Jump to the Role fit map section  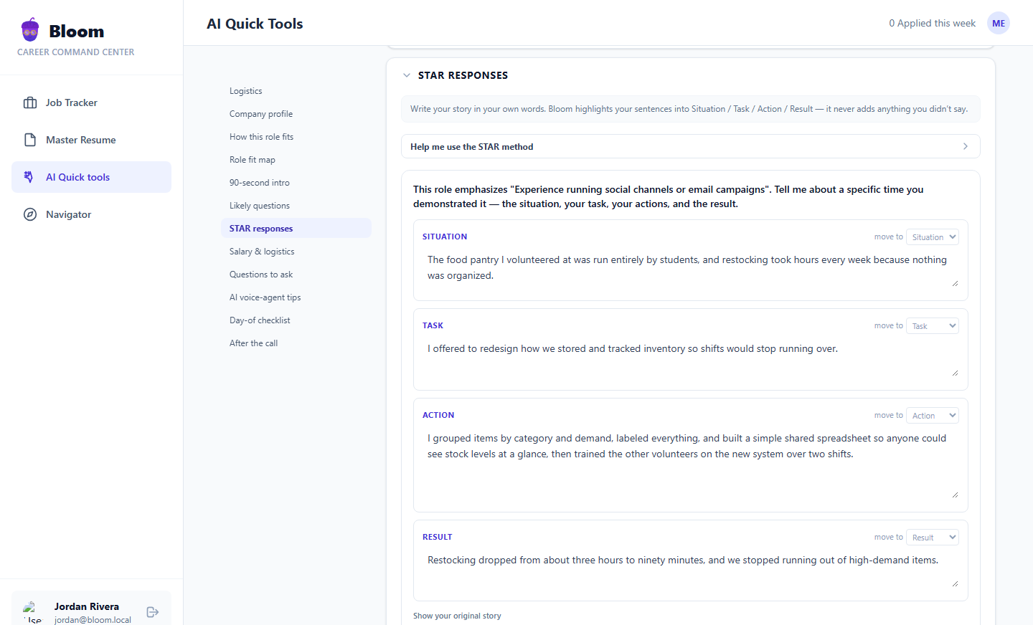tap(296, 160)
